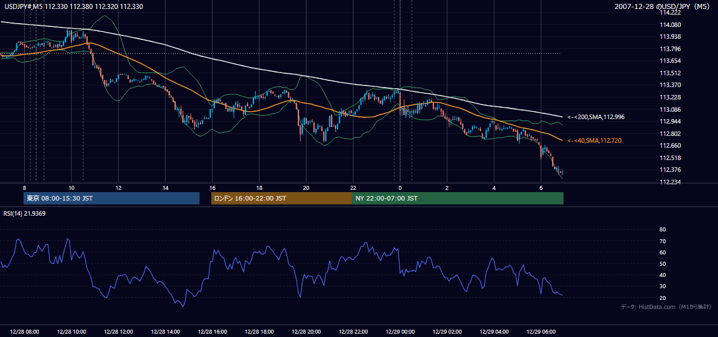Click bottom time label 12/28 10:00
This screenshot has width=718, height=337.
click(x=71, y=332)
